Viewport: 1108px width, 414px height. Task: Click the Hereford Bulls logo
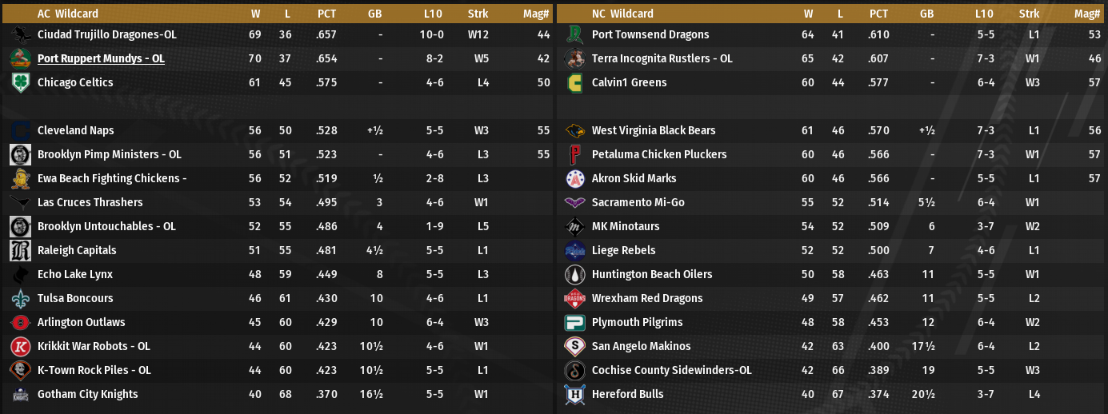pyautogui.click(x=574, y=394)
